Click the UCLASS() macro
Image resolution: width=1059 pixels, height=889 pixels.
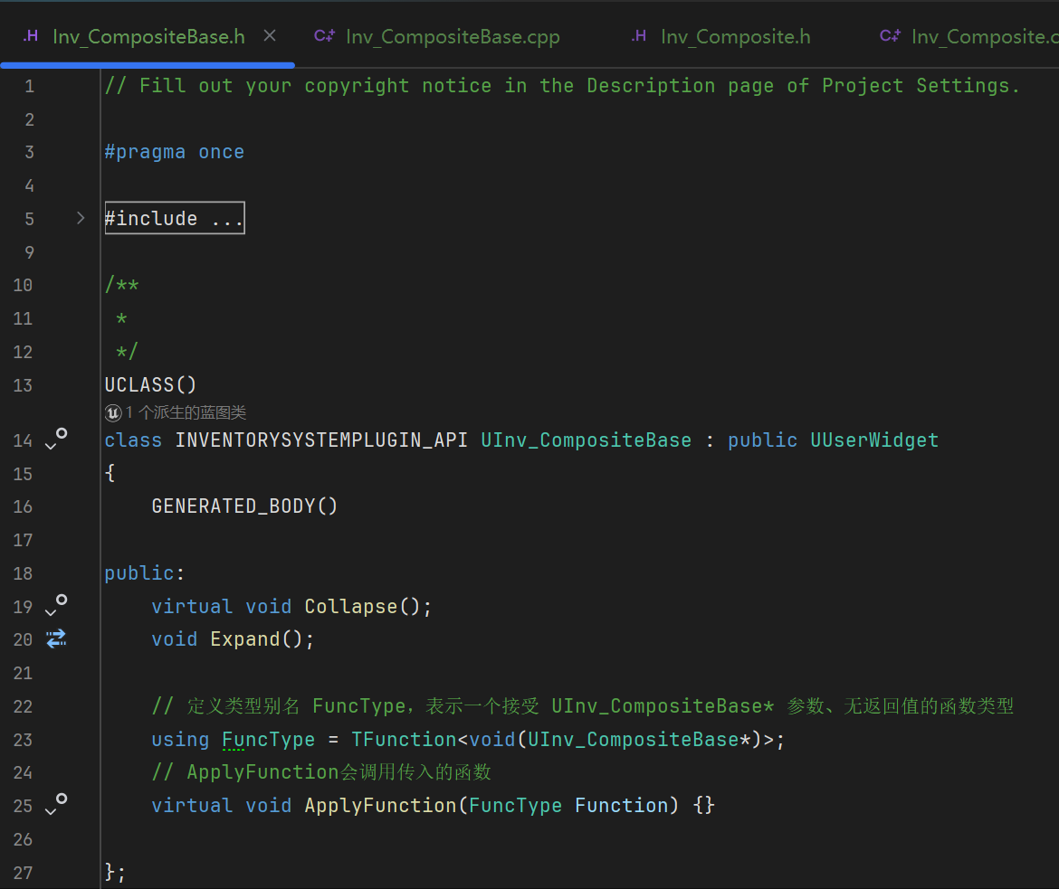pyautogui.click(x=150, y=384)
